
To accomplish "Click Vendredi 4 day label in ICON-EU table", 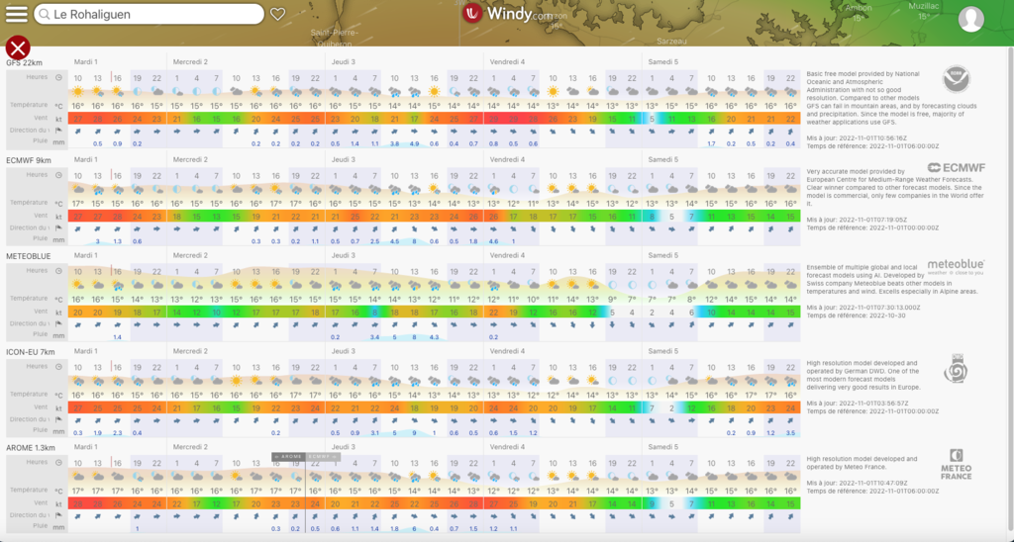I will (x=507, y=351).
